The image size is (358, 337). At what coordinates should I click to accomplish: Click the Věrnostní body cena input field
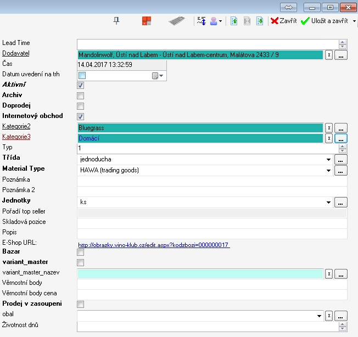[212, 295]
